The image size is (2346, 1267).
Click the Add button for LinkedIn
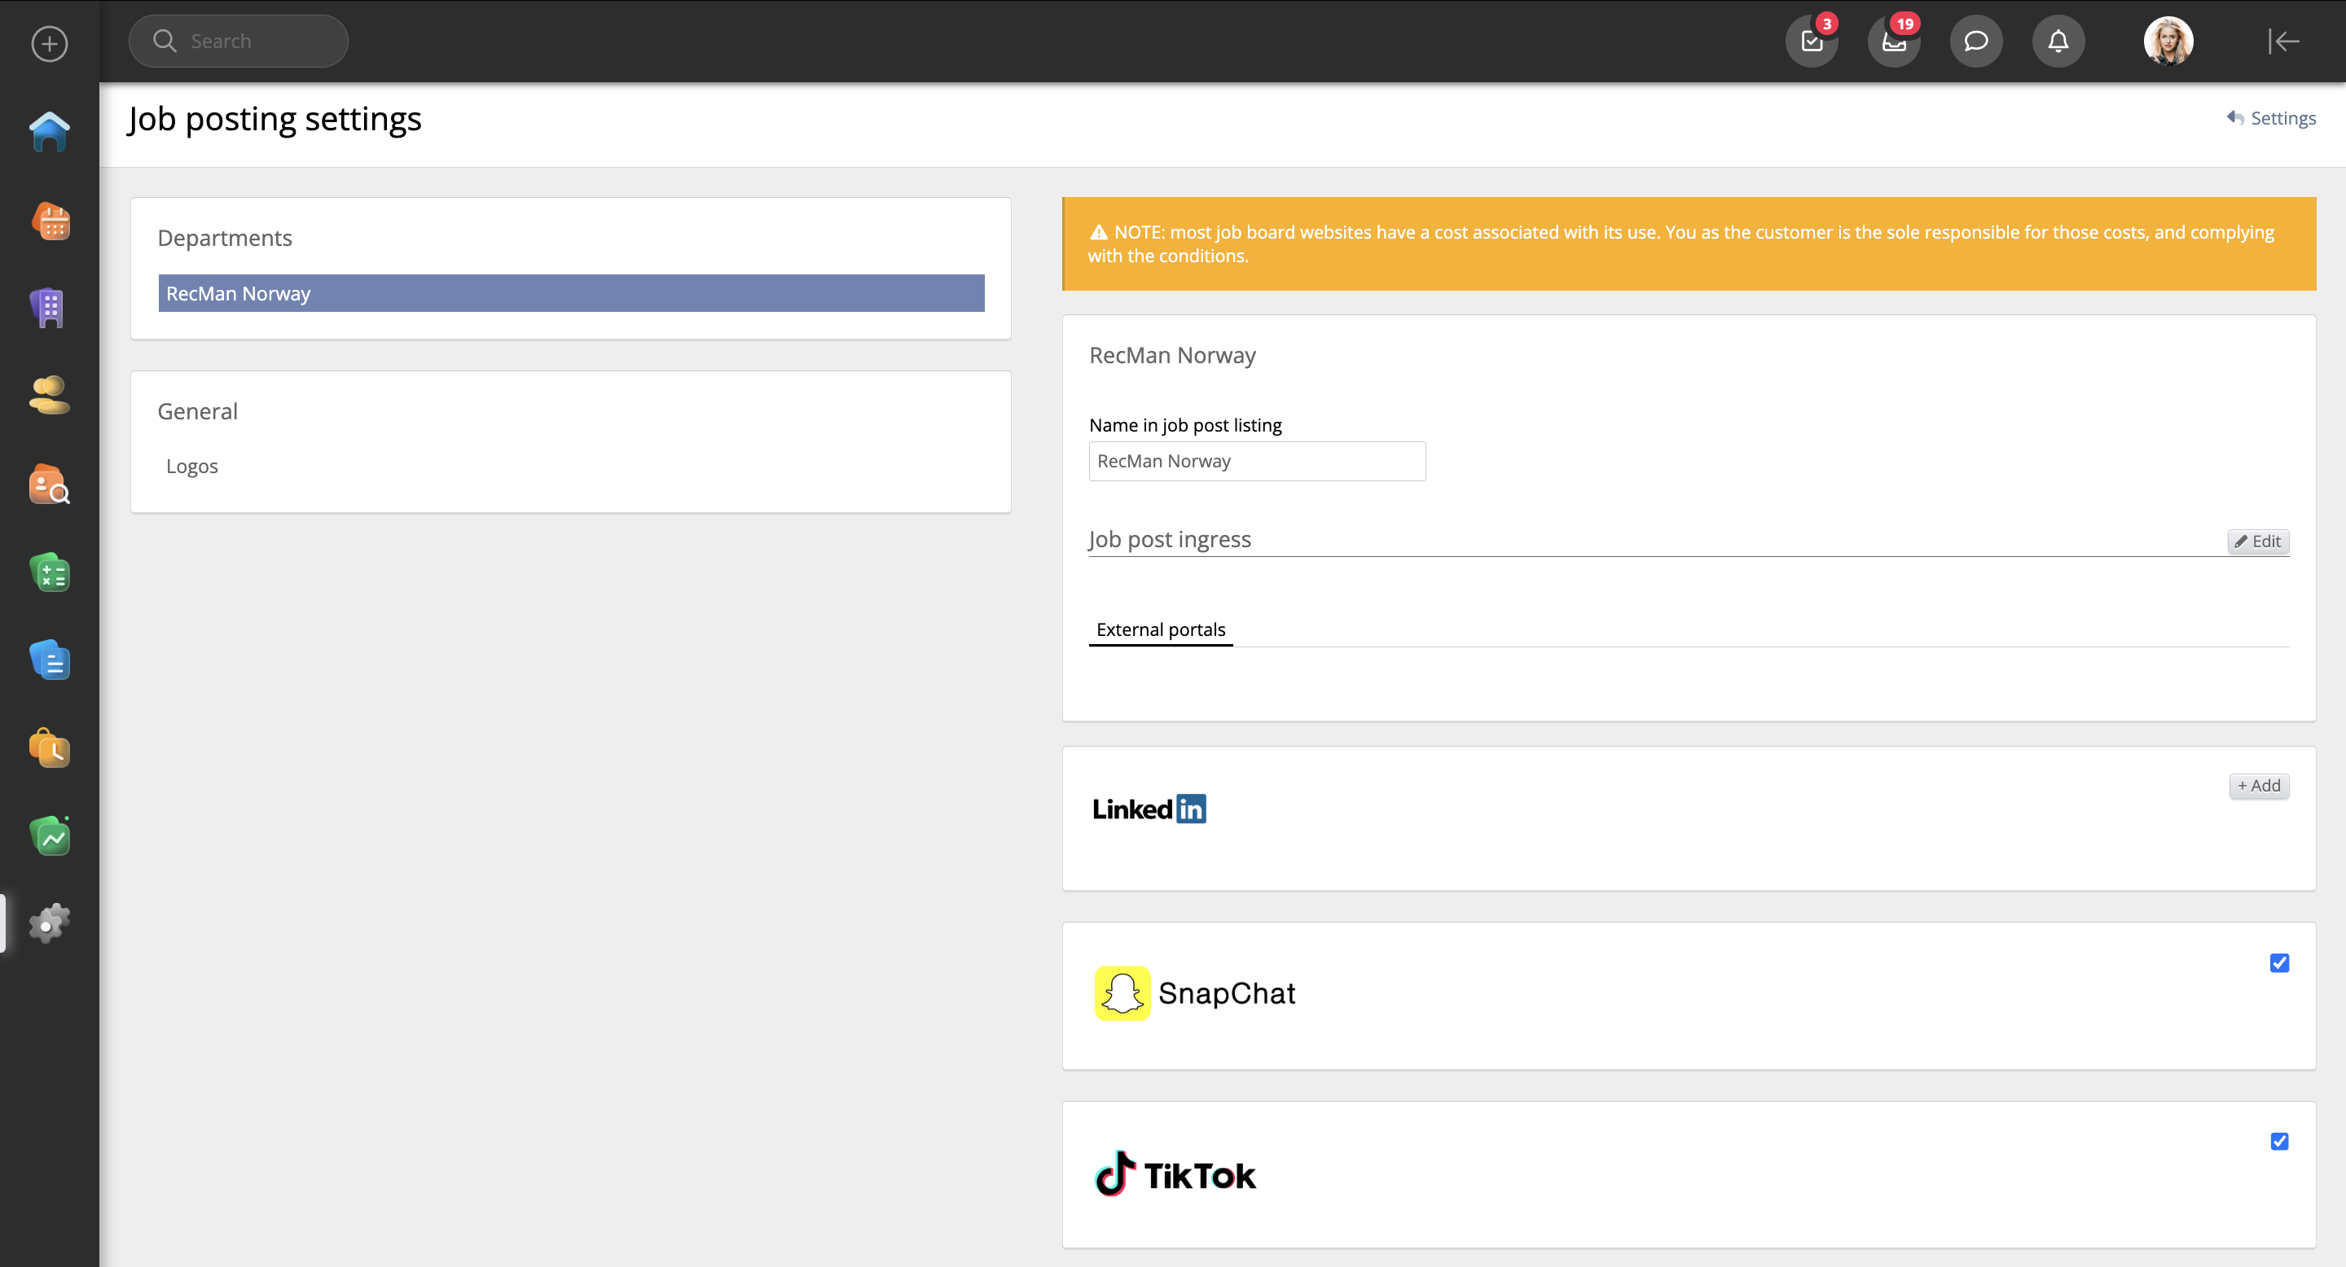pos(2258,786)
